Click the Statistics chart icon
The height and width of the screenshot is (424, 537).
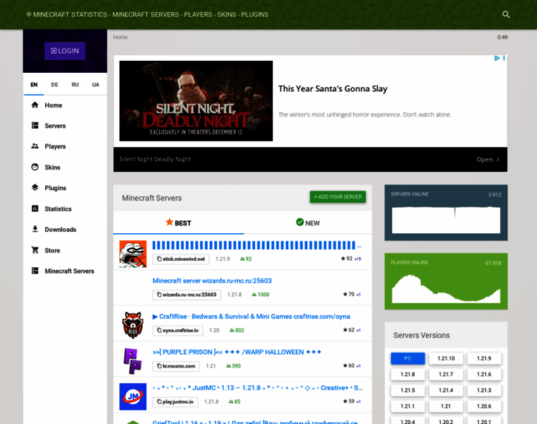35,208
